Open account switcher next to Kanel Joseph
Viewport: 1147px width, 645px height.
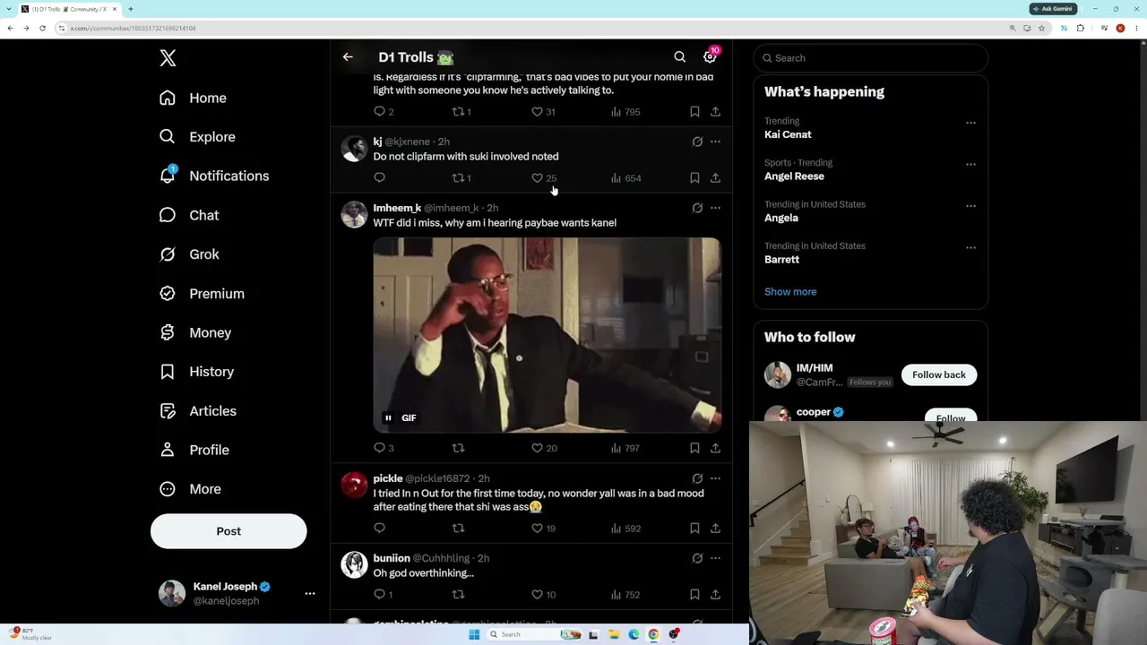click(310, 593)
